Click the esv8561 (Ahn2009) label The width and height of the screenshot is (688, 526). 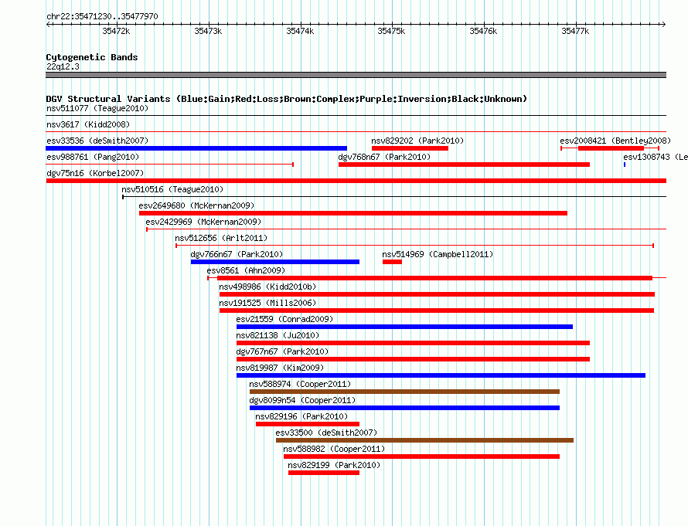click(x=246, y=270)
